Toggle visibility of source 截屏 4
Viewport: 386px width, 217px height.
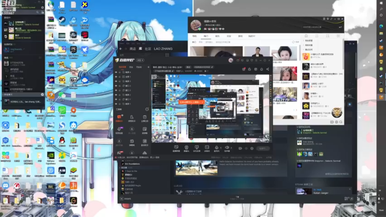click(116, 72)
